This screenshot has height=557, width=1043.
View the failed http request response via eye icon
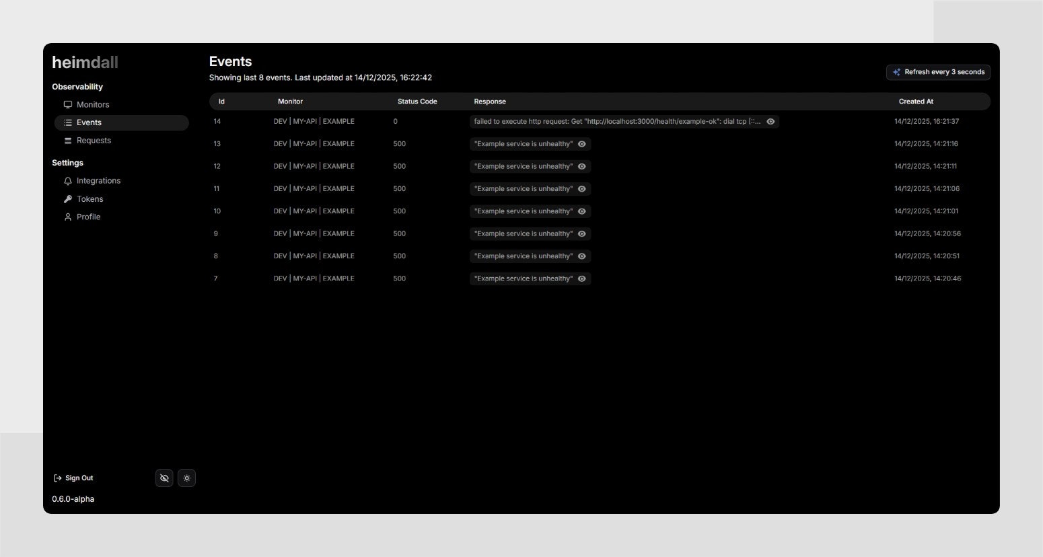click(770, 121)
